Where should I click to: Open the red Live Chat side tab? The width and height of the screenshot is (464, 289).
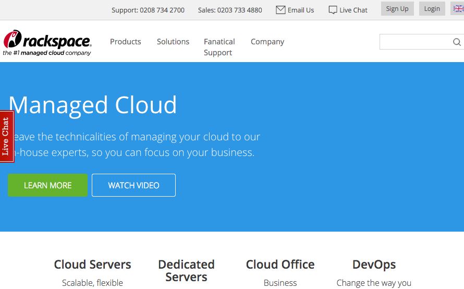tap(7, 137)
